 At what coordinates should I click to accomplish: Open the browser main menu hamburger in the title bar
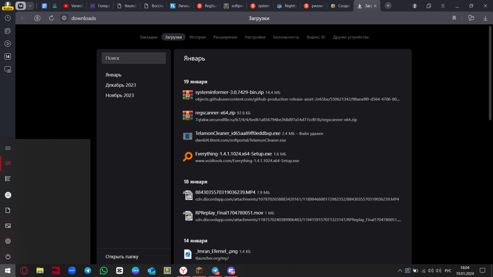coord(443,5)
